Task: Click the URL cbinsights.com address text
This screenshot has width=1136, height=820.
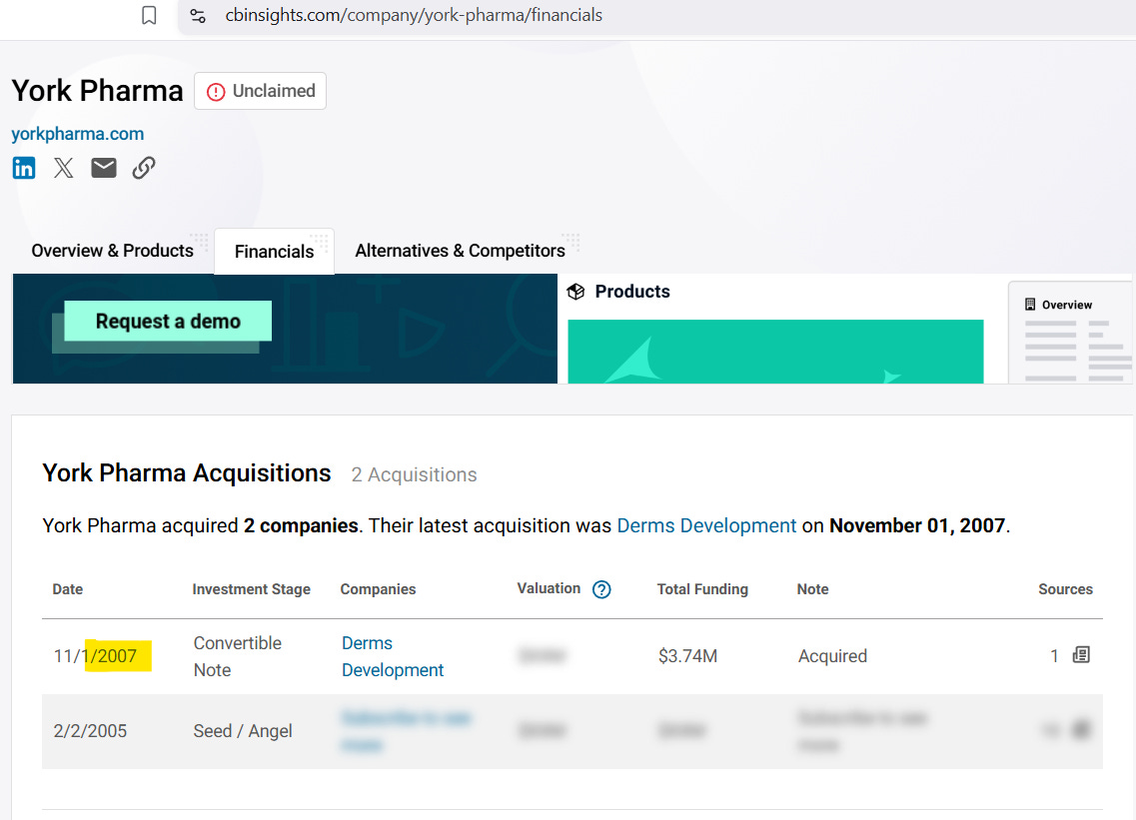Action: point(413,15)
